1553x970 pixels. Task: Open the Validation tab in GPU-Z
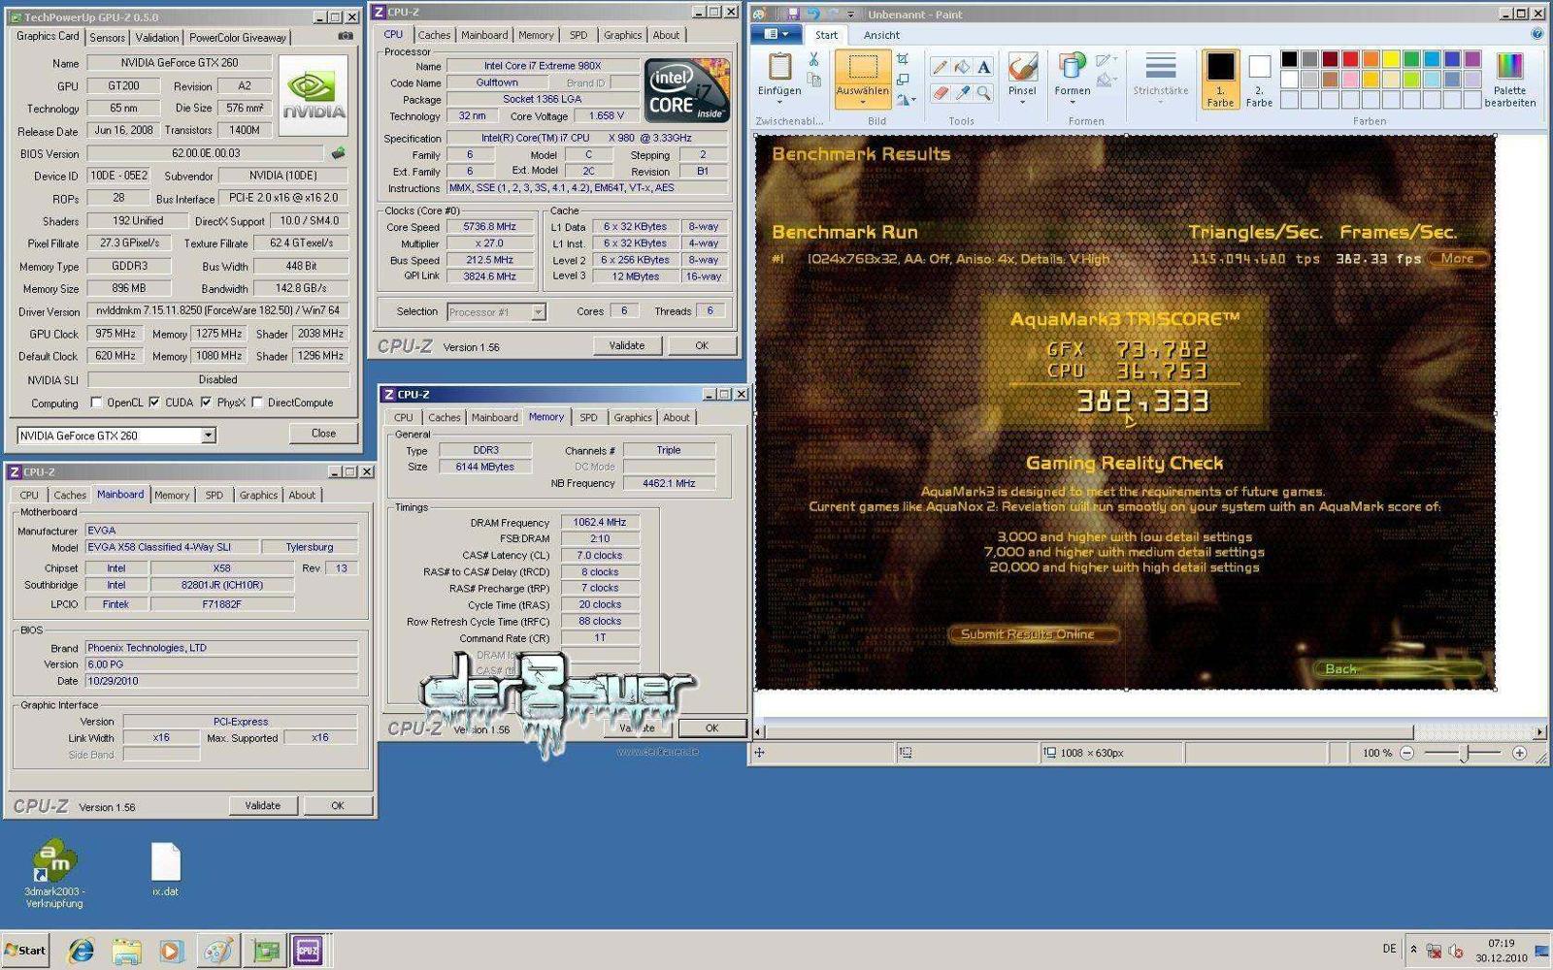tap(156, 38)
